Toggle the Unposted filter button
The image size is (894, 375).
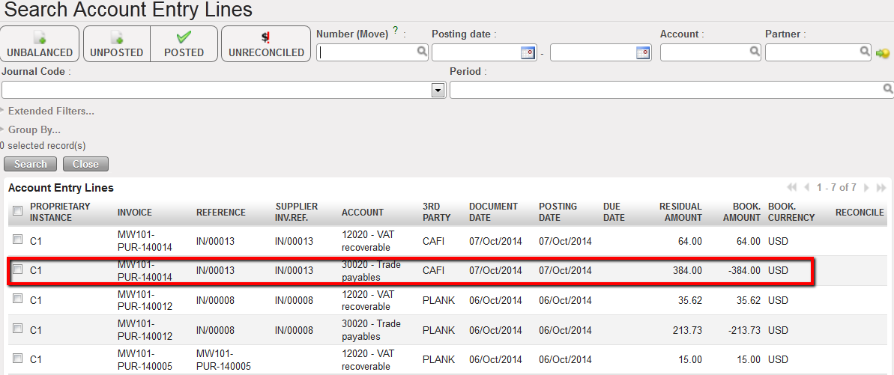click(116, 44)
